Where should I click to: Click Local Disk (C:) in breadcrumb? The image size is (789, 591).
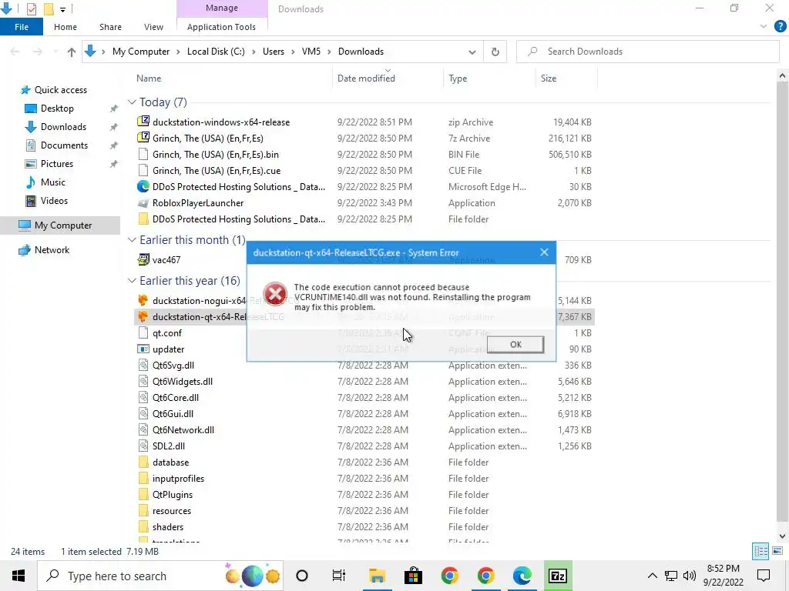[216, 52]
